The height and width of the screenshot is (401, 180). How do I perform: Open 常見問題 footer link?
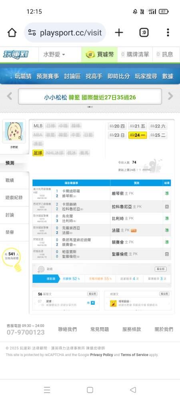coord(100,329)
